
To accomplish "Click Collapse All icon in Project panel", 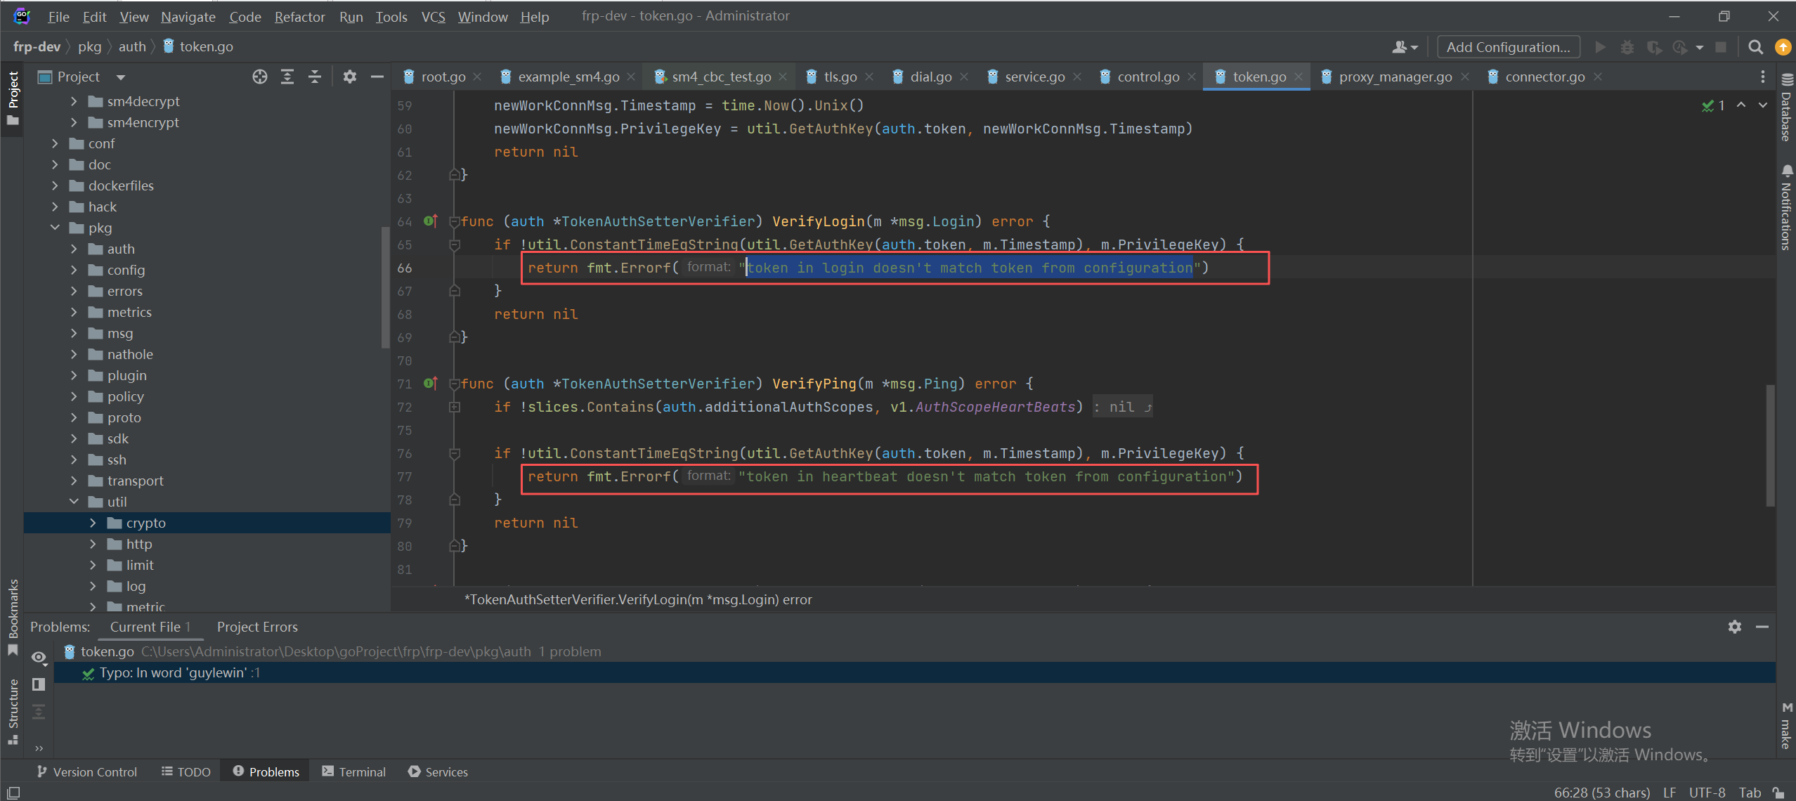I will point(315,77).
